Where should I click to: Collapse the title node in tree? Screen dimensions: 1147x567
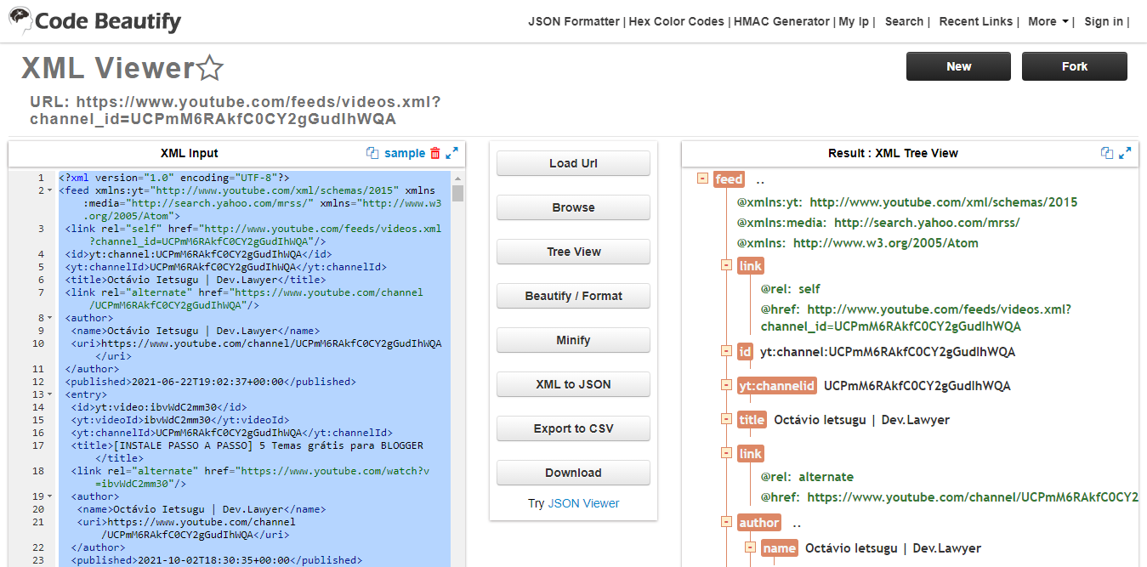(726, 419)
